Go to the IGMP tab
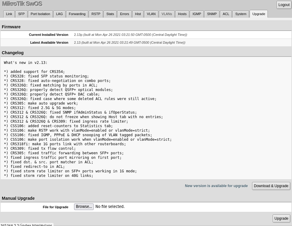Image resolution: width=292 pixels, height=226 pixels. (197, 14)
